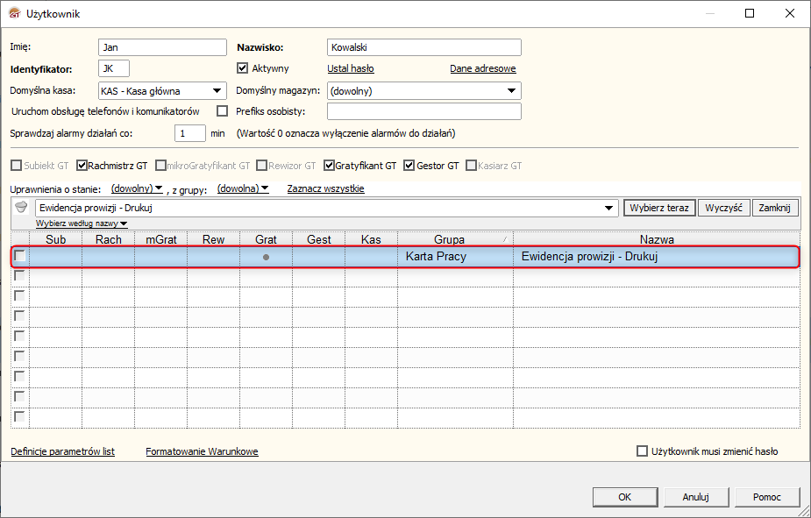
Task: Open Wybierz według nazwy dropdown
Action: click(x=82, y=224)
